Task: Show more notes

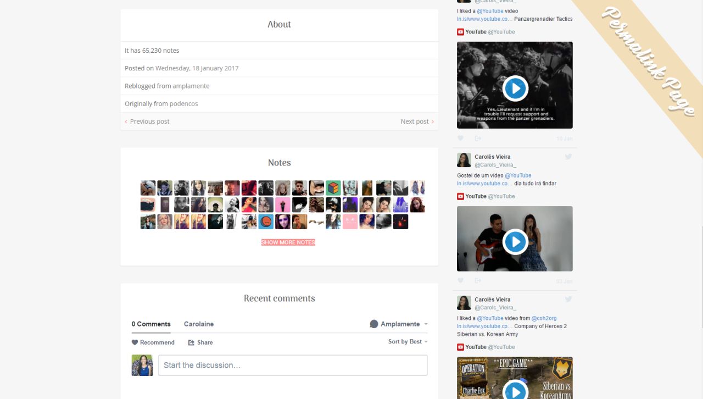Action: coord(288,242)
